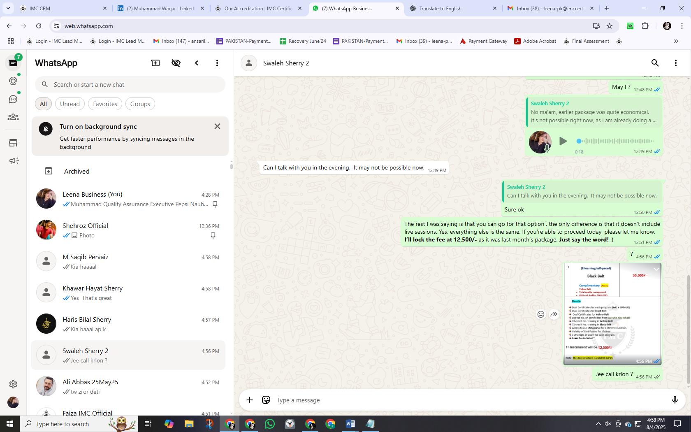The image size is (691, 432).
Task: Switch to IMC CRM browser tab
Action: (63, 8)
